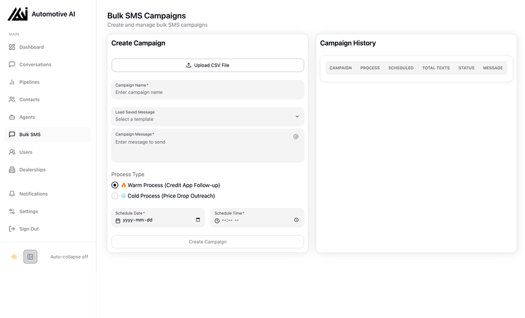
Task: Click the Settings sliders icon
Action: [12, 212]
